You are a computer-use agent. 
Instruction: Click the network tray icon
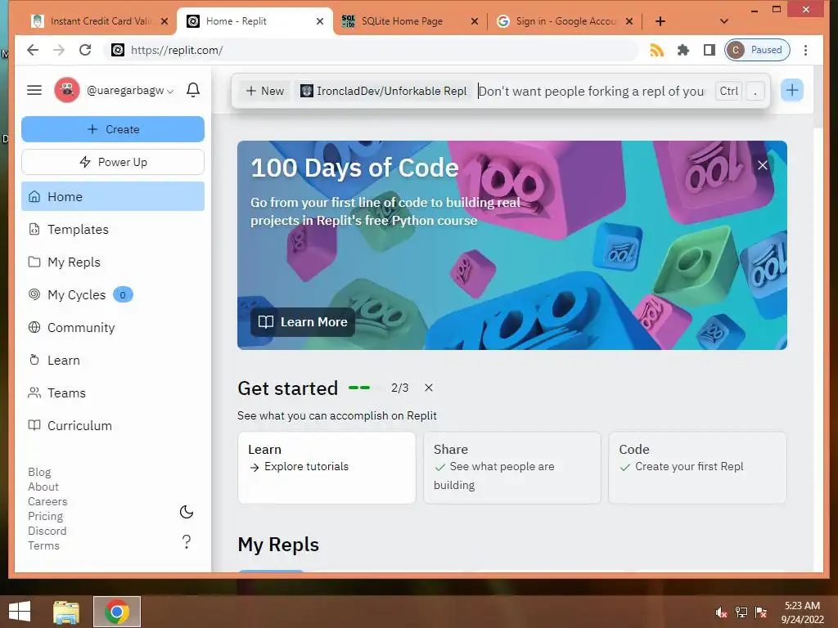(x=741, y=612)
